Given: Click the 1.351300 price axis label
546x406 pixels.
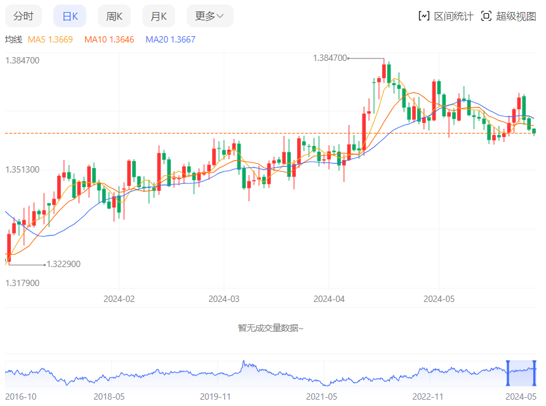Looking at the screenshot, I should click(22, 169).
